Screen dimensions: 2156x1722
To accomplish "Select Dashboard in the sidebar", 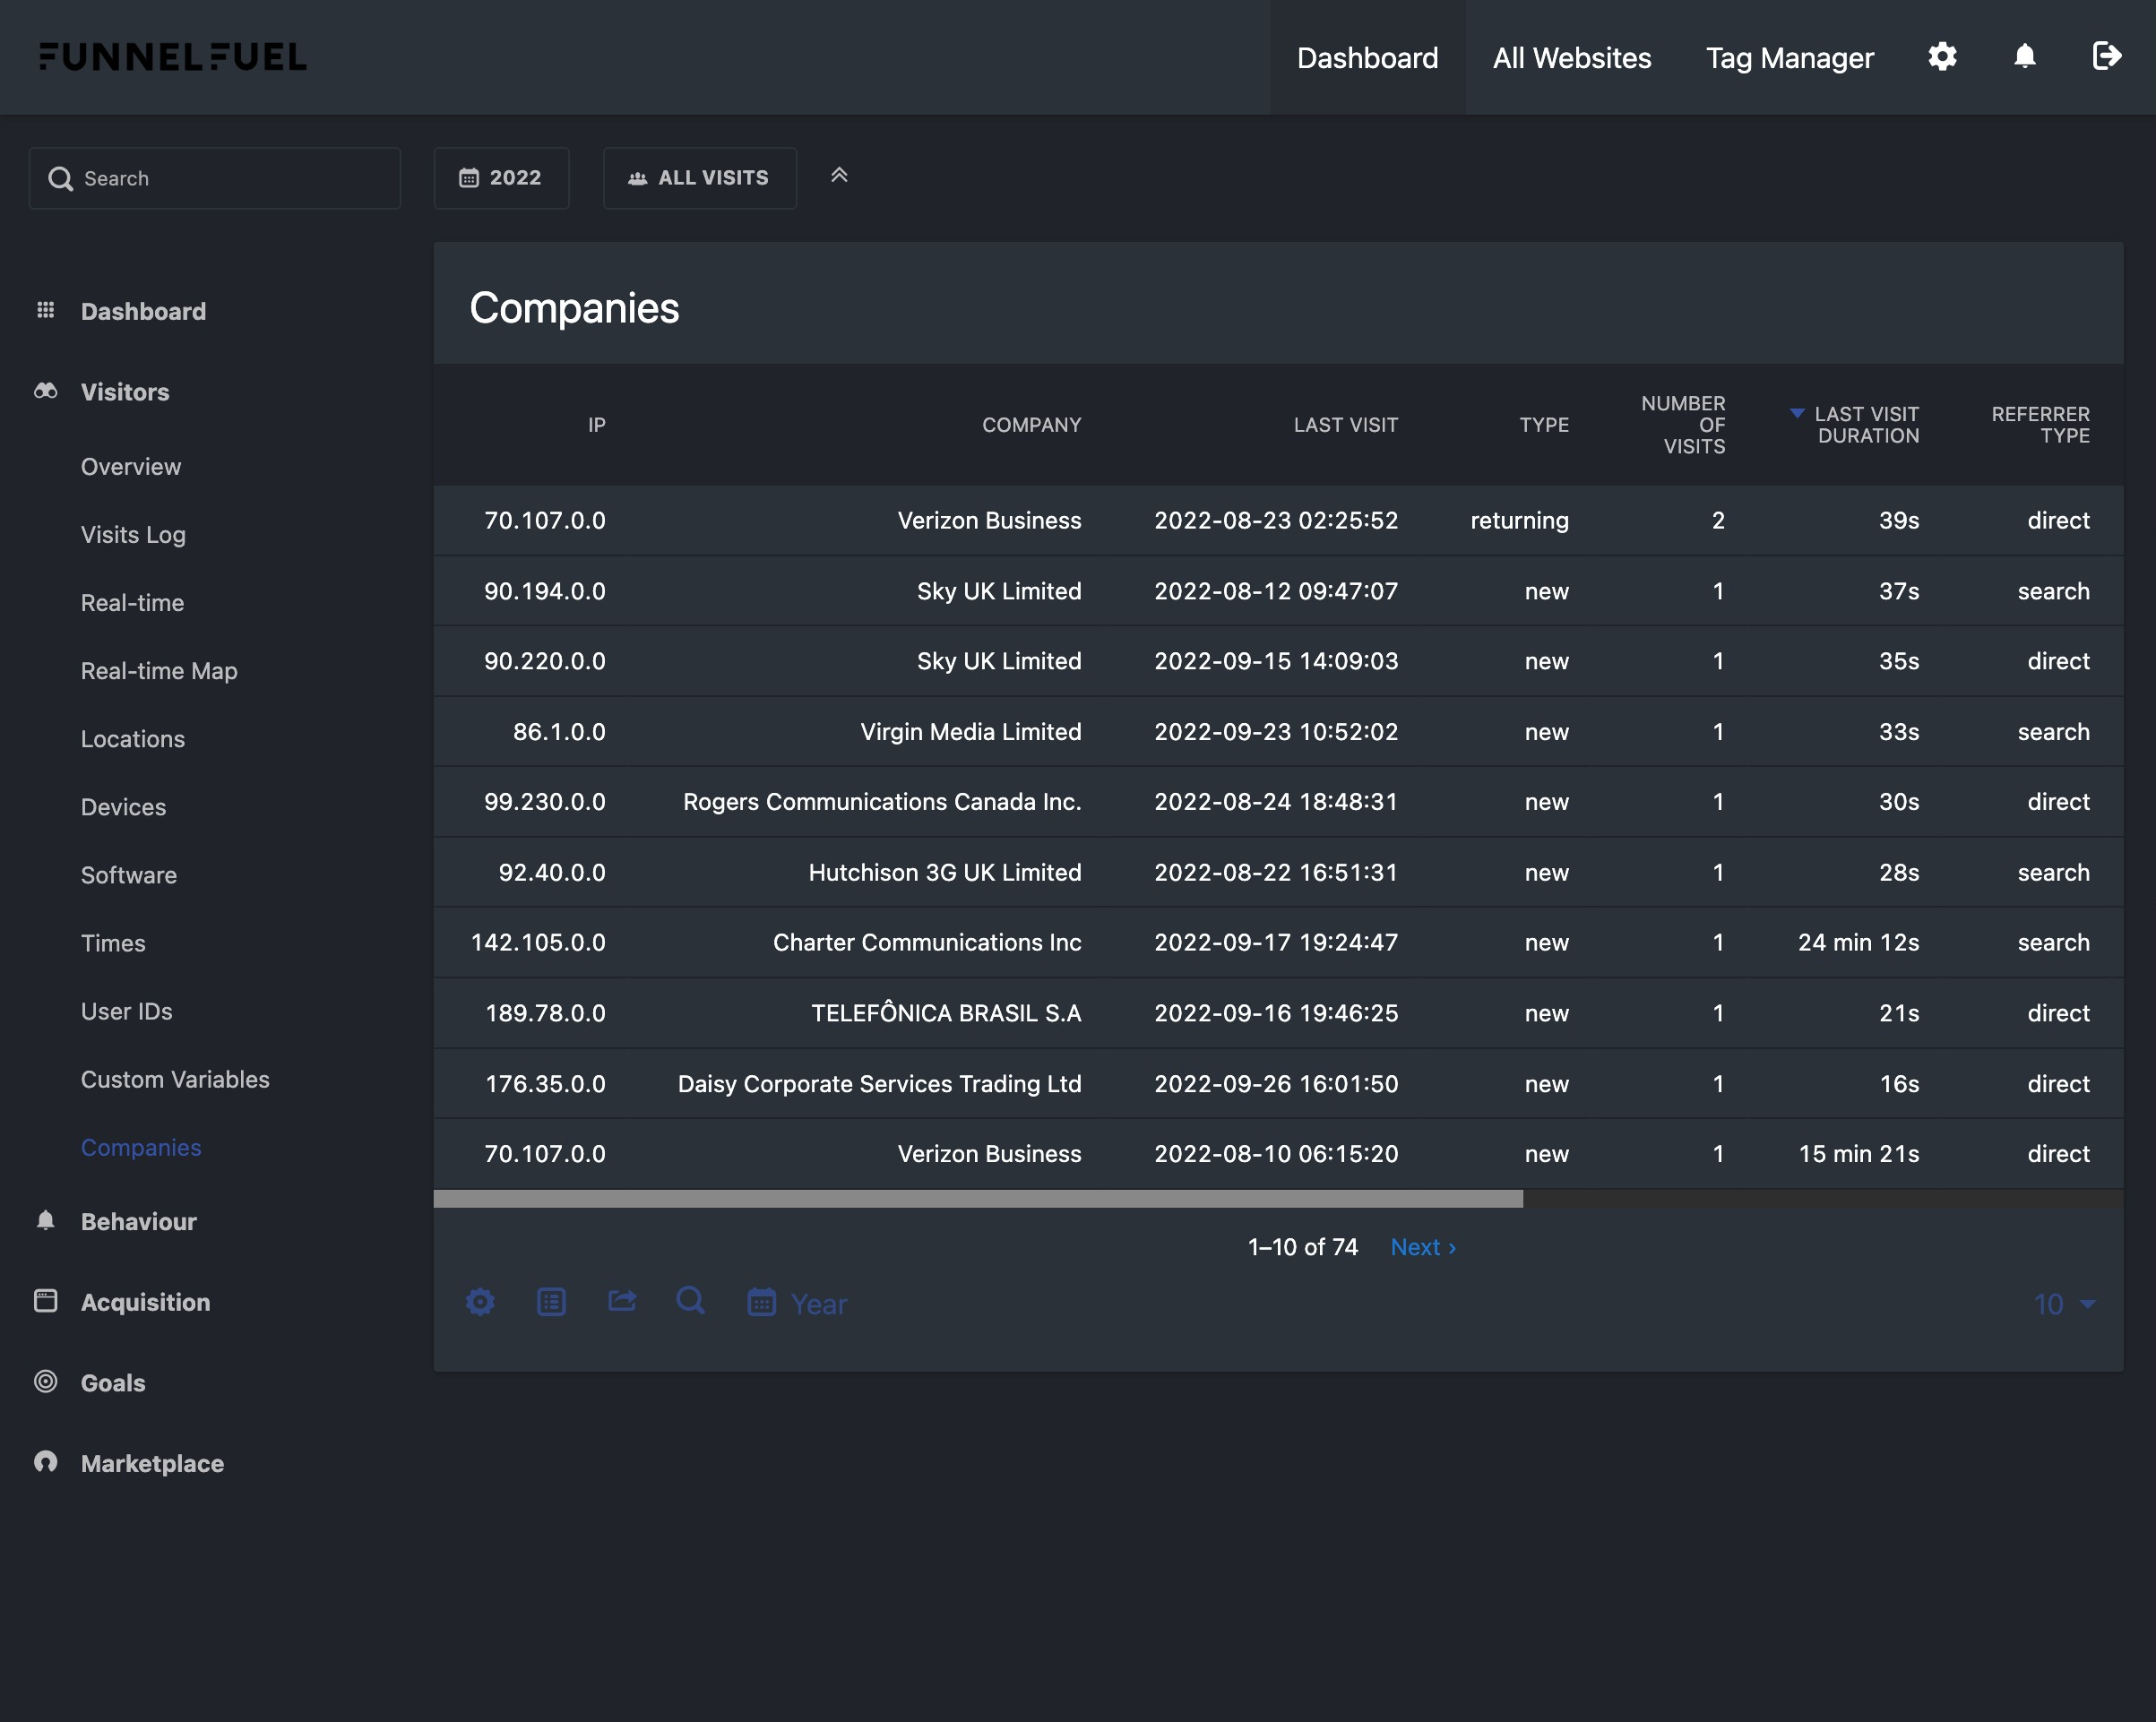I will click(x=143, y=311).
